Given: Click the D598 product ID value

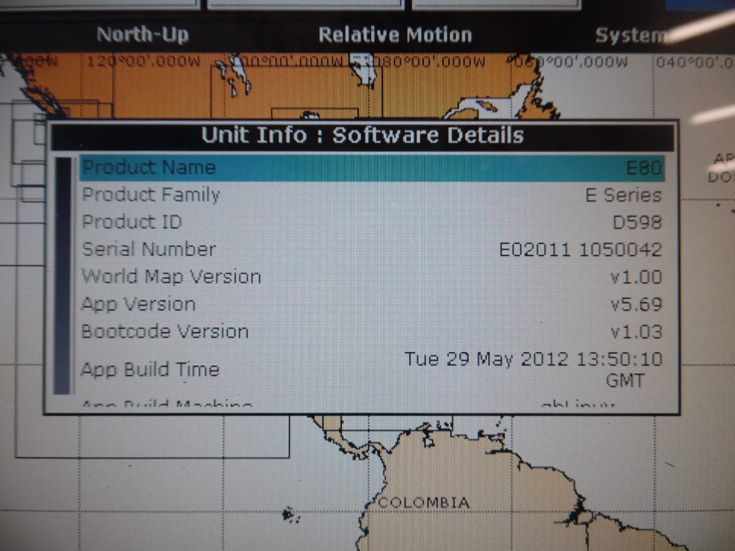Looking at the screenshot, I should pyautogui.click(x=637, y=222).
